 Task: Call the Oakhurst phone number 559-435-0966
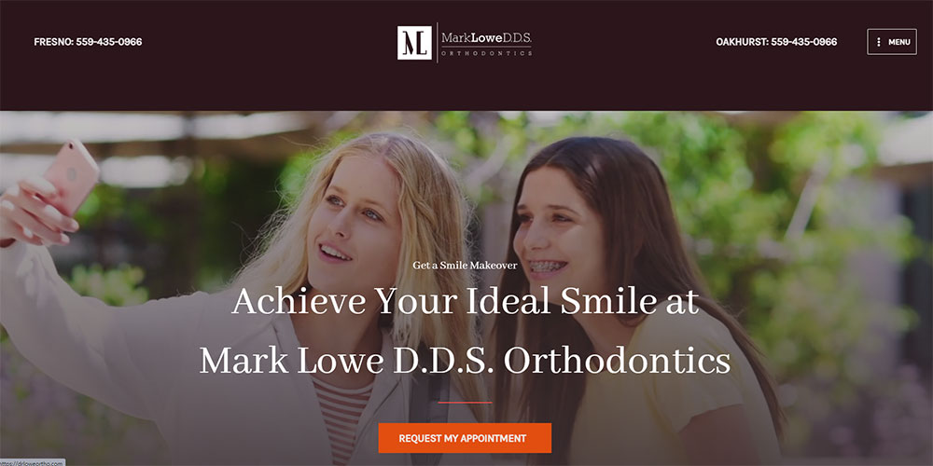coord(804,42)
